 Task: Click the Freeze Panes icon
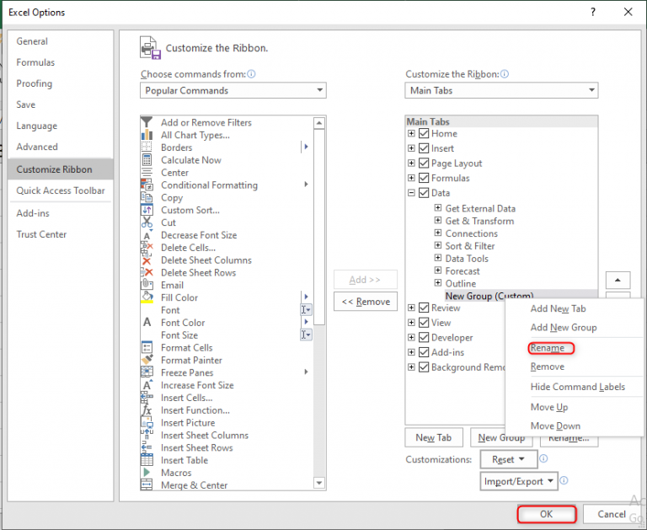click(x=147, y=372)
